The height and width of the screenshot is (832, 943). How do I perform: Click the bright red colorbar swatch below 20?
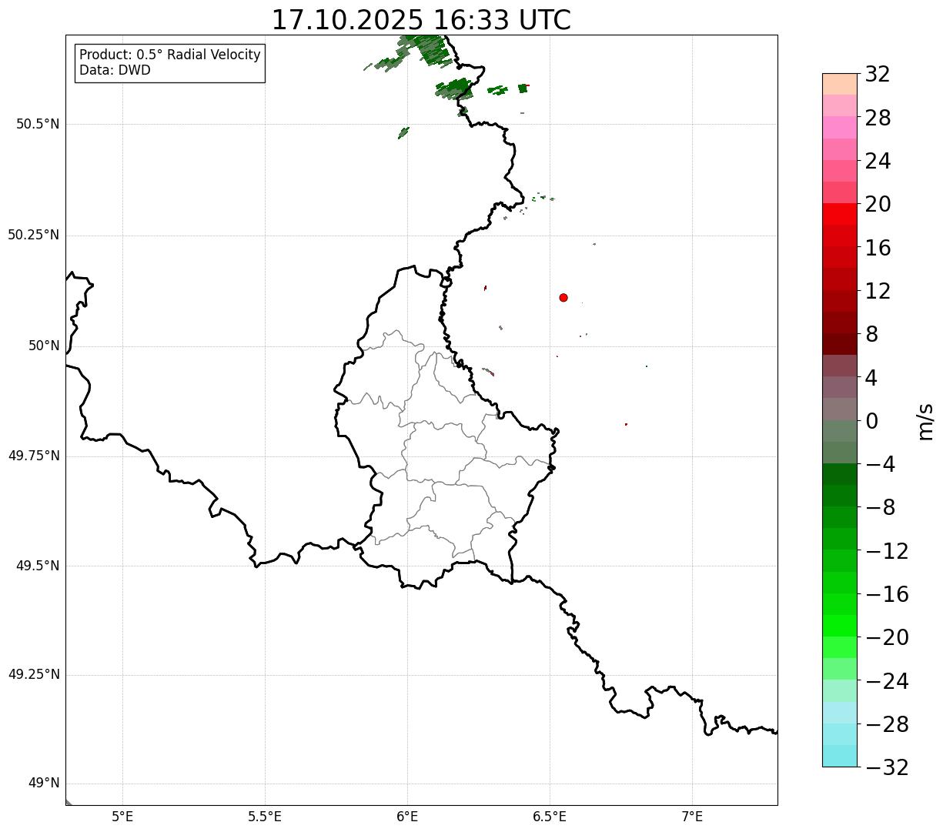pos(840,214)
